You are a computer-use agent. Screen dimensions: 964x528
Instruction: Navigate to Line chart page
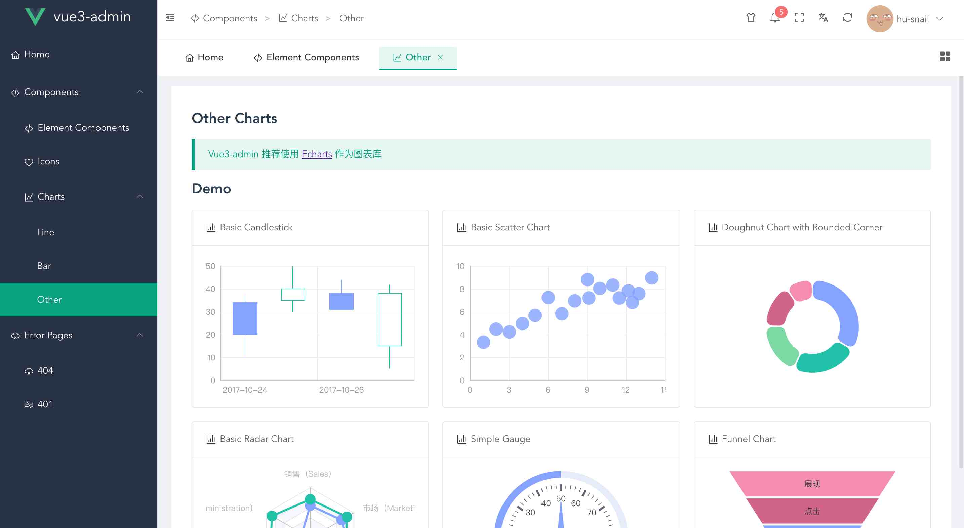coord(45,232)
